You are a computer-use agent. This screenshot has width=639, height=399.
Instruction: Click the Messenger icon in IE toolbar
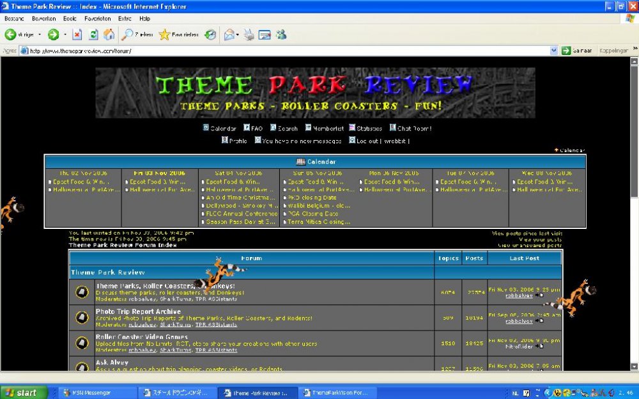281,35
